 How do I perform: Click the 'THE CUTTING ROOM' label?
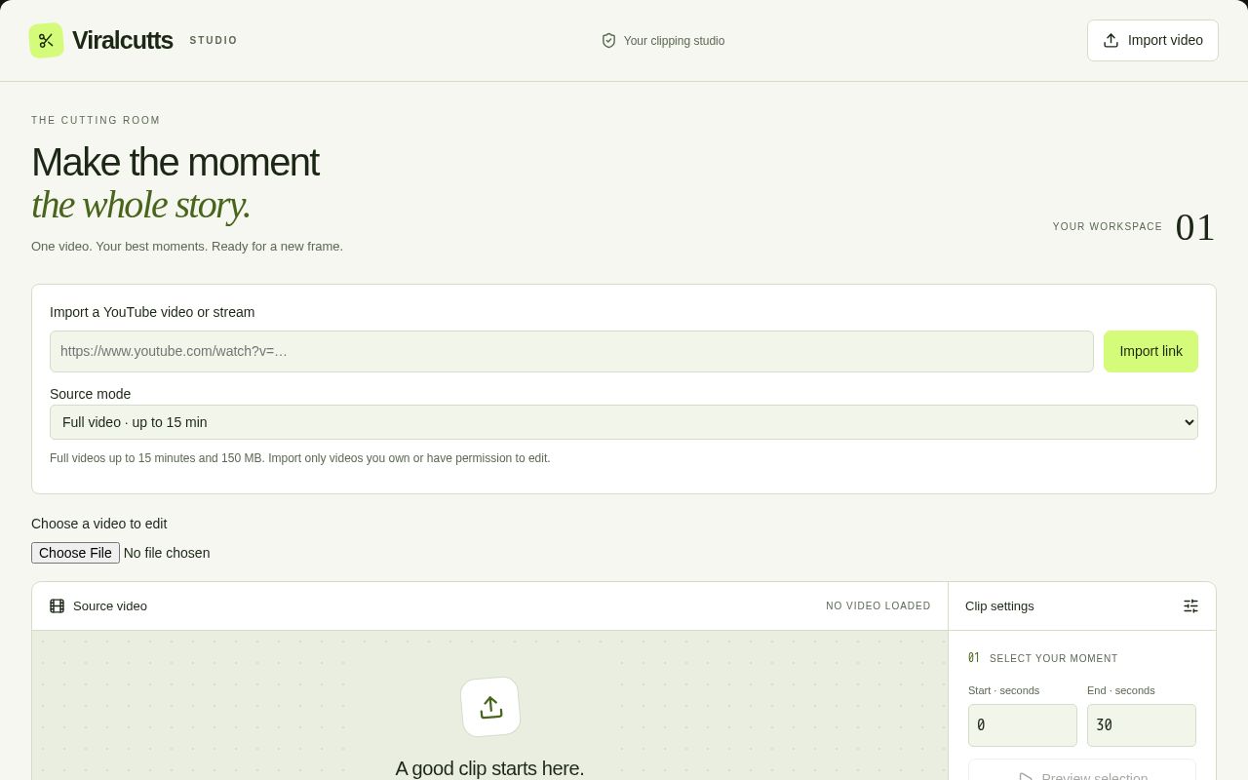(x=96, y=121)
